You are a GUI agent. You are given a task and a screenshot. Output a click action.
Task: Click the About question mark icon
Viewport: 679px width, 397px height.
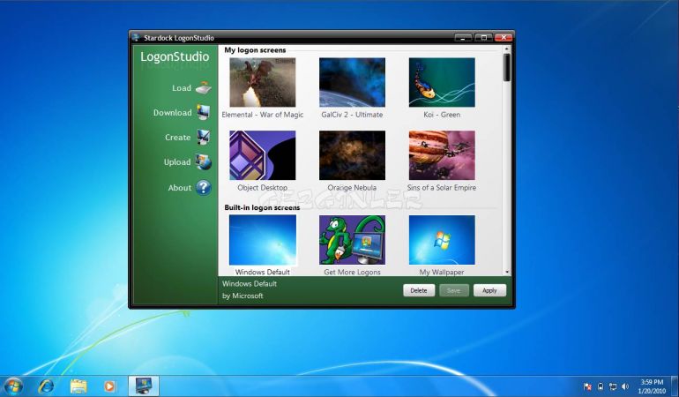[203, 188]
